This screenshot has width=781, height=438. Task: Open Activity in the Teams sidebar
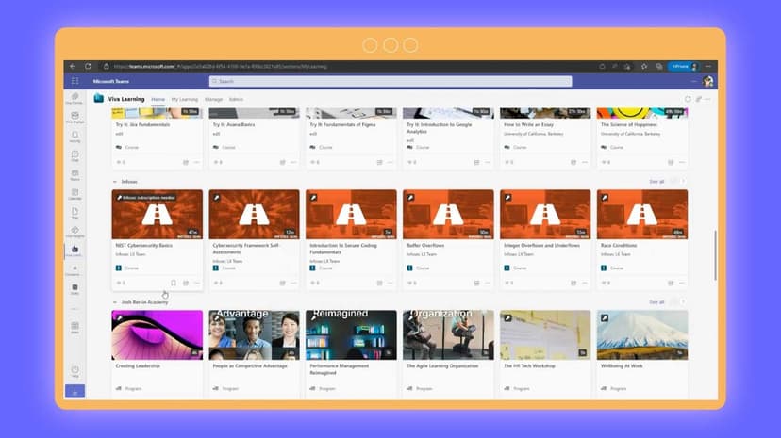(x=75, y=137)
